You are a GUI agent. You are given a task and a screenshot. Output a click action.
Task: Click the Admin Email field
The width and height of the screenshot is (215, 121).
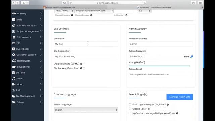point(161,75)
